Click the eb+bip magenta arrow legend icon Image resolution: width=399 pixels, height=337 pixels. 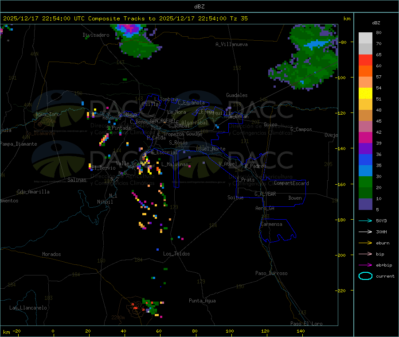click(x=365, y=265)
